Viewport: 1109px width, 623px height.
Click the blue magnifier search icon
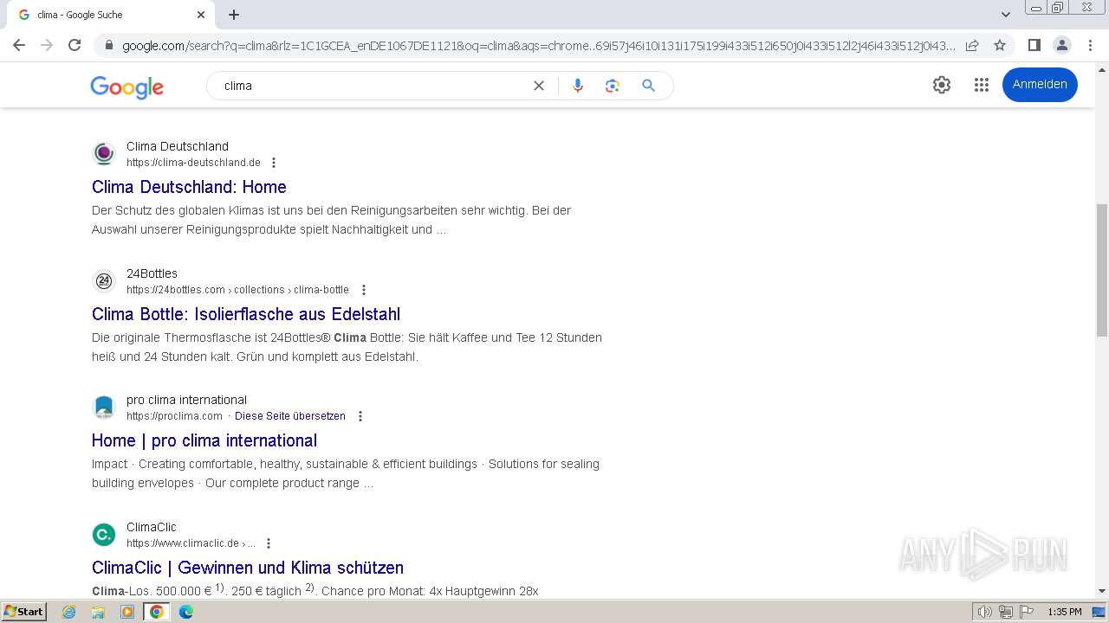click(x=648, y=86)
